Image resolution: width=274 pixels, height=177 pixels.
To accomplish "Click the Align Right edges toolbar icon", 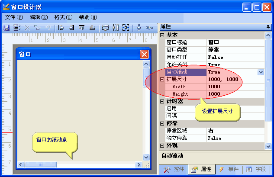I will [71, 28].
